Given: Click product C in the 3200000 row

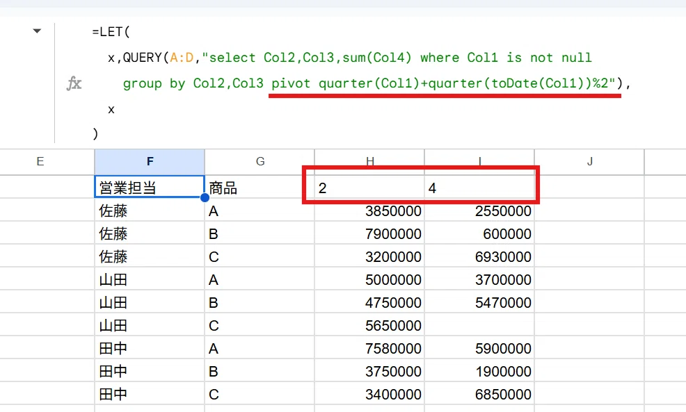Looking at the screenshot, I should (260, 256).
